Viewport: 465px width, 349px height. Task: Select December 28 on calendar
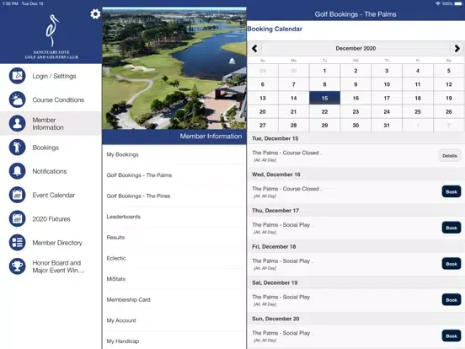click(x=294, y=126)
